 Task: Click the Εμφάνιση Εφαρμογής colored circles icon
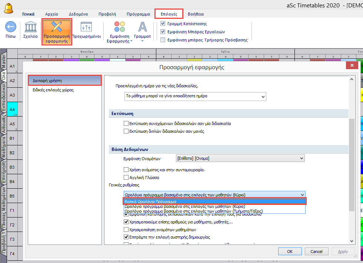pos(119,27)
